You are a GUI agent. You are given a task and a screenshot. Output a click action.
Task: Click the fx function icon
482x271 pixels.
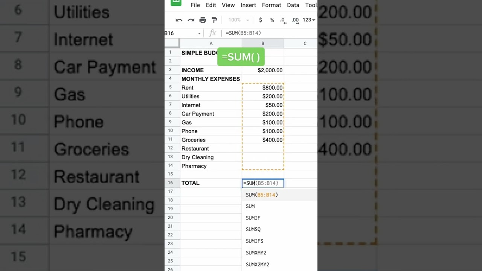point(212,33)
